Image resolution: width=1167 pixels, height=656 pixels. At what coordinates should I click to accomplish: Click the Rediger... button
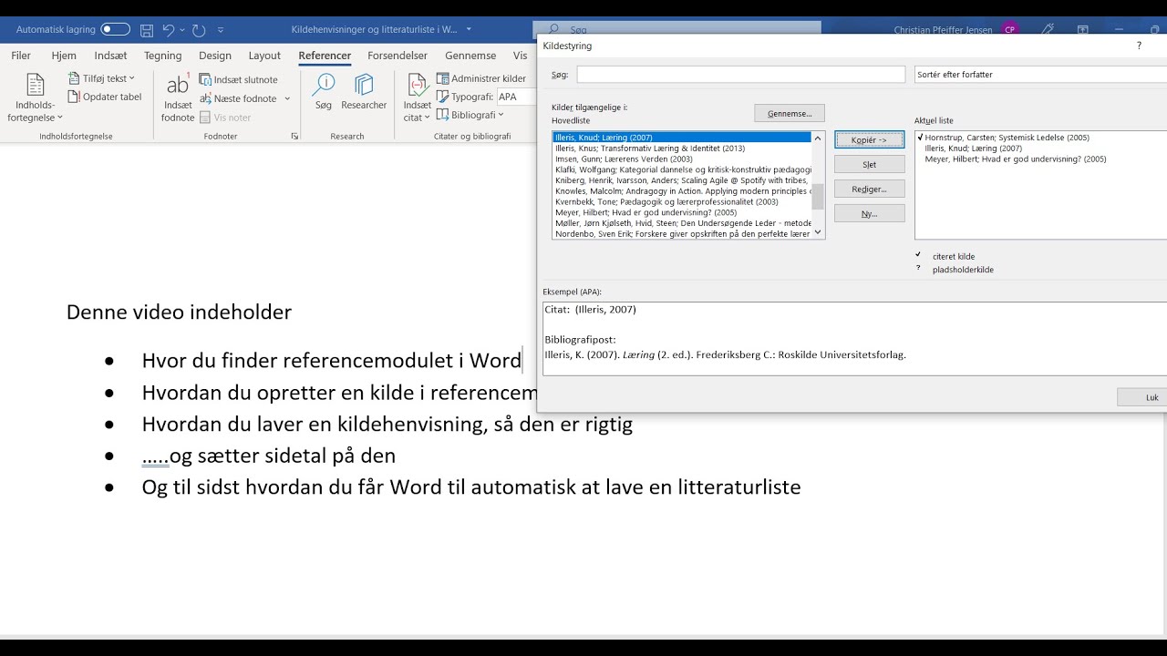[x=869, y=189]
